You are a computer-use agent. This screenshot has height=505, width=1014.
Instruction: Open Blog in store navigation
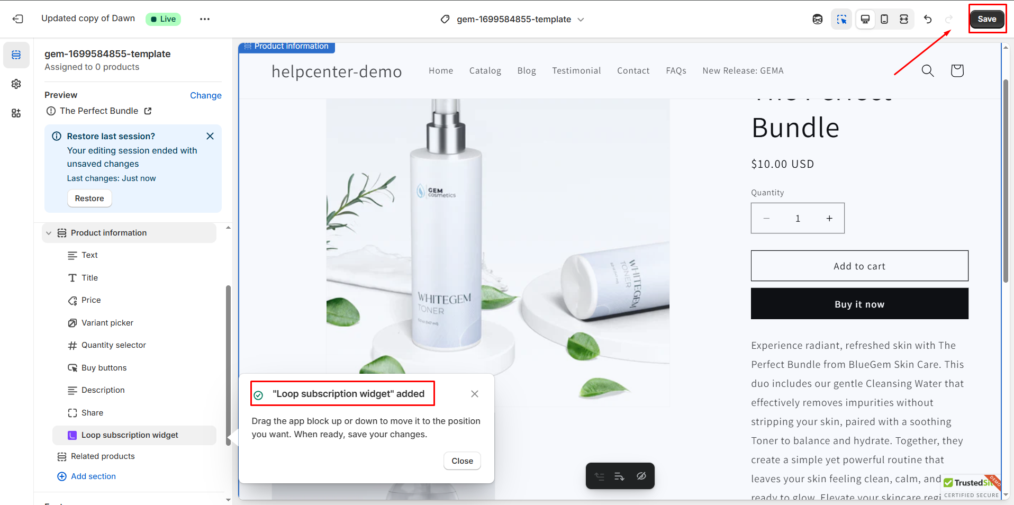[x=527, y=71]
